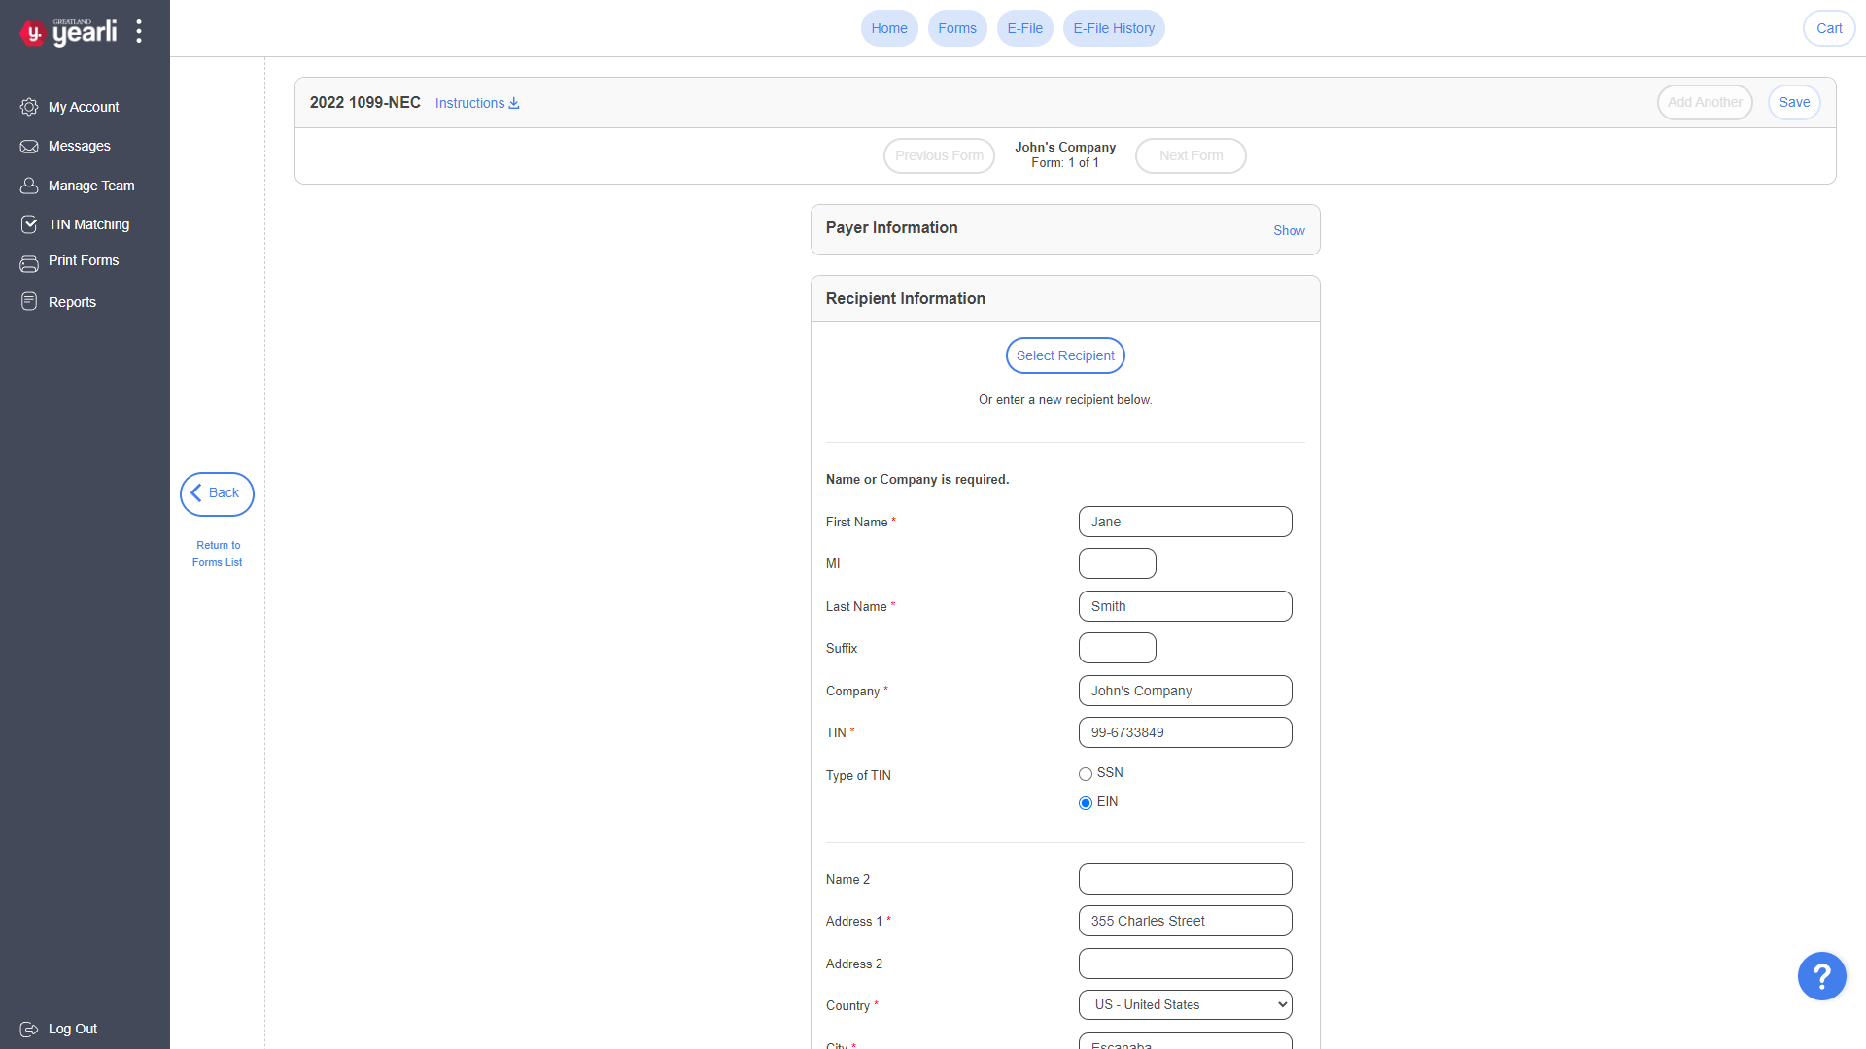Open the three-dot sidebar menu

[x=139, y=31]
